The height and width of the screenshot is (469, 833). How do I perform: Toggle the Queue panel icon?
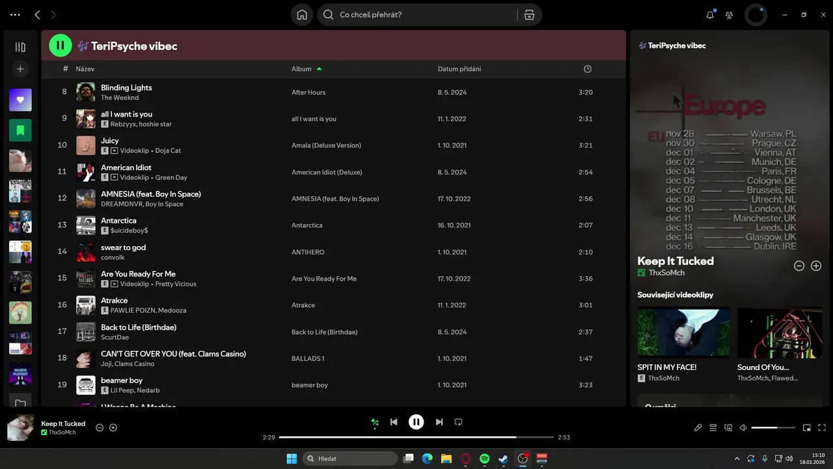(713, 428)
